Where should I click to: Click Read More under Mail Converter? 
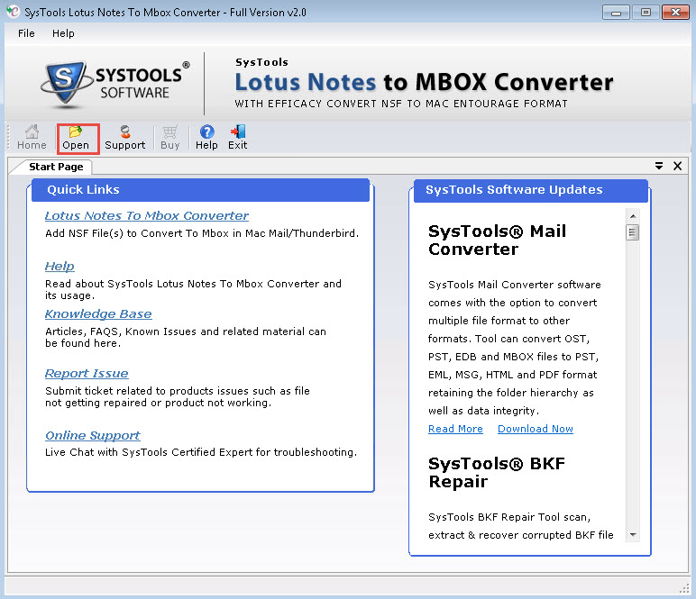click(455, 429)
